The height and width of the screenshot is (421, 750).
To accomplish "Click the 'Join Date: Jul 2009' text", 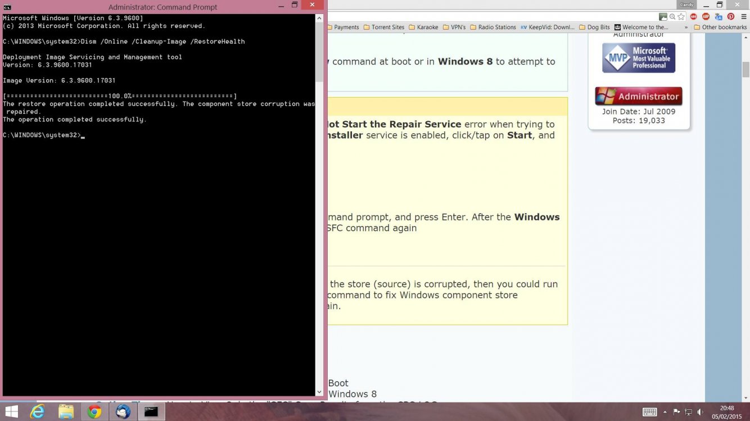I will (639, 111).
